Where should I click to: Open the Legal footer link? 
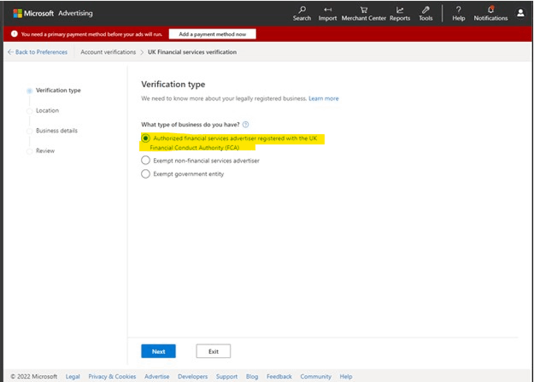click(x=72, y=377)
